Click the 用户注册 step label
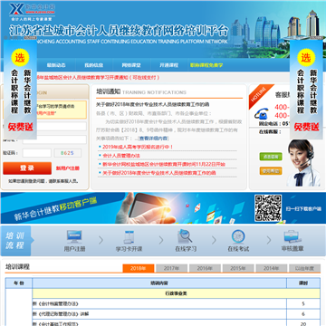Image resolution: width=326 pixels, height=326 pixels. [74, 249]
